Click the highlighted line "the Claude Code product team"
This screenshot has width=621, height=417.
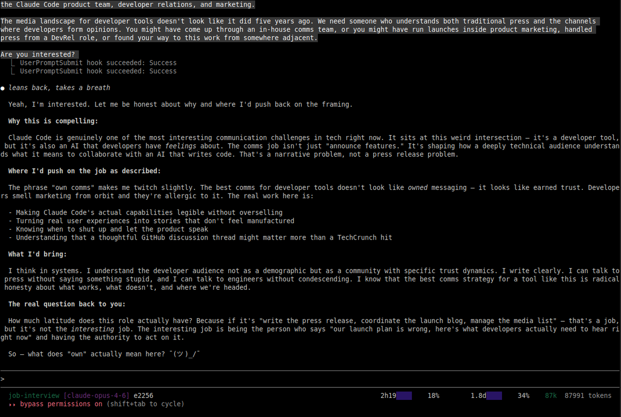tap(127, 4)
